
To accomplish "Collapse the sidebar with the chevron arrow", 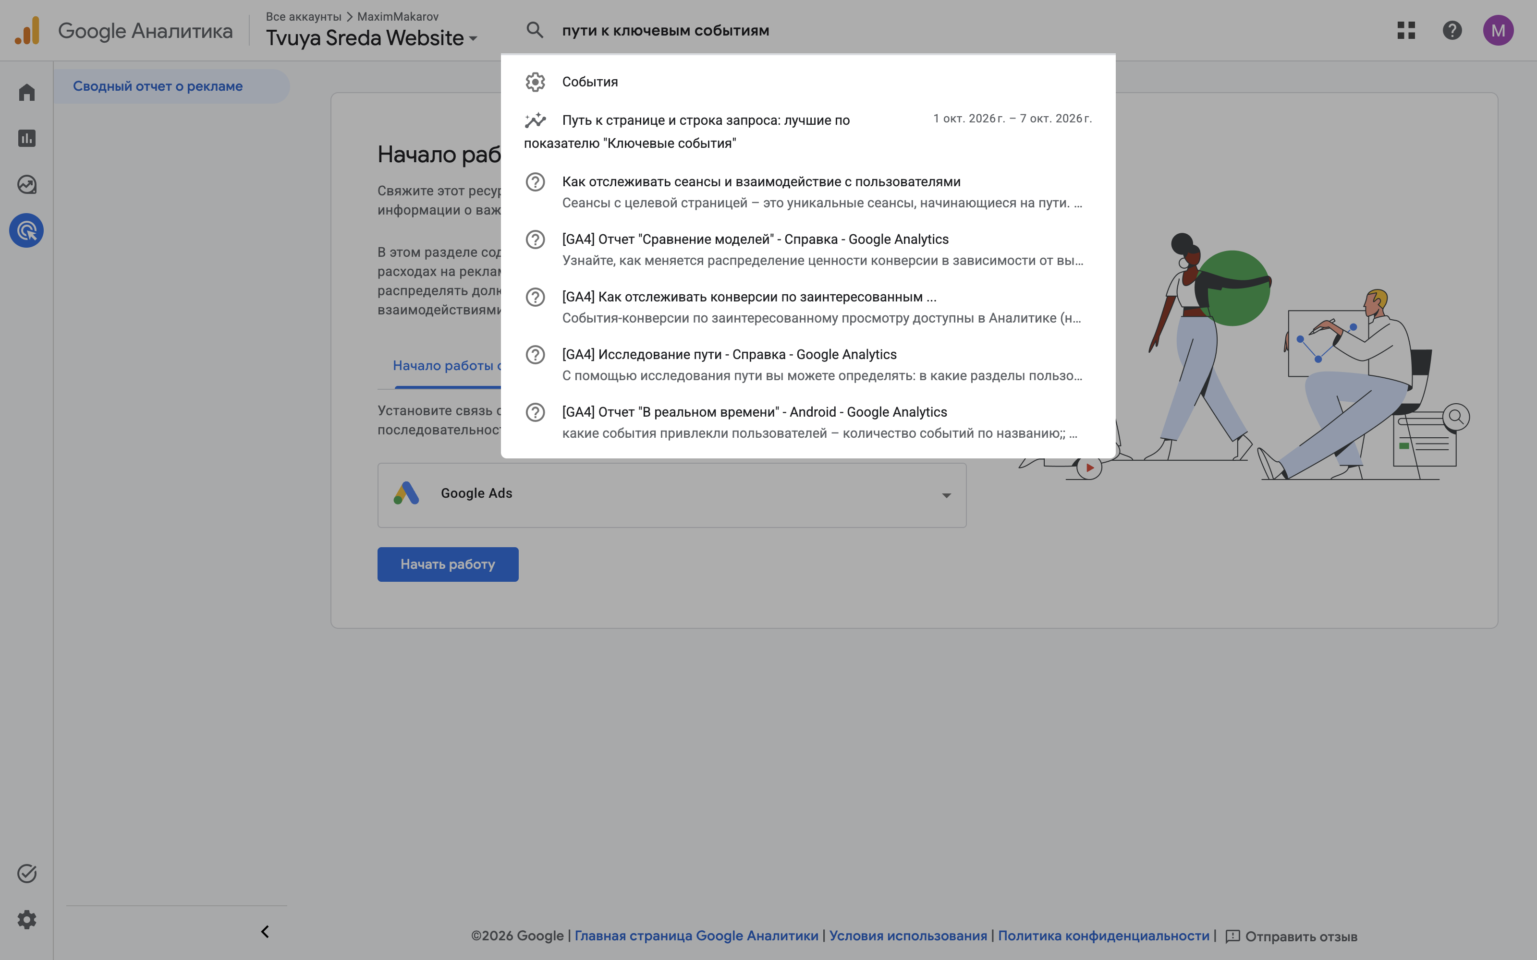I will (x=265, y=931).
